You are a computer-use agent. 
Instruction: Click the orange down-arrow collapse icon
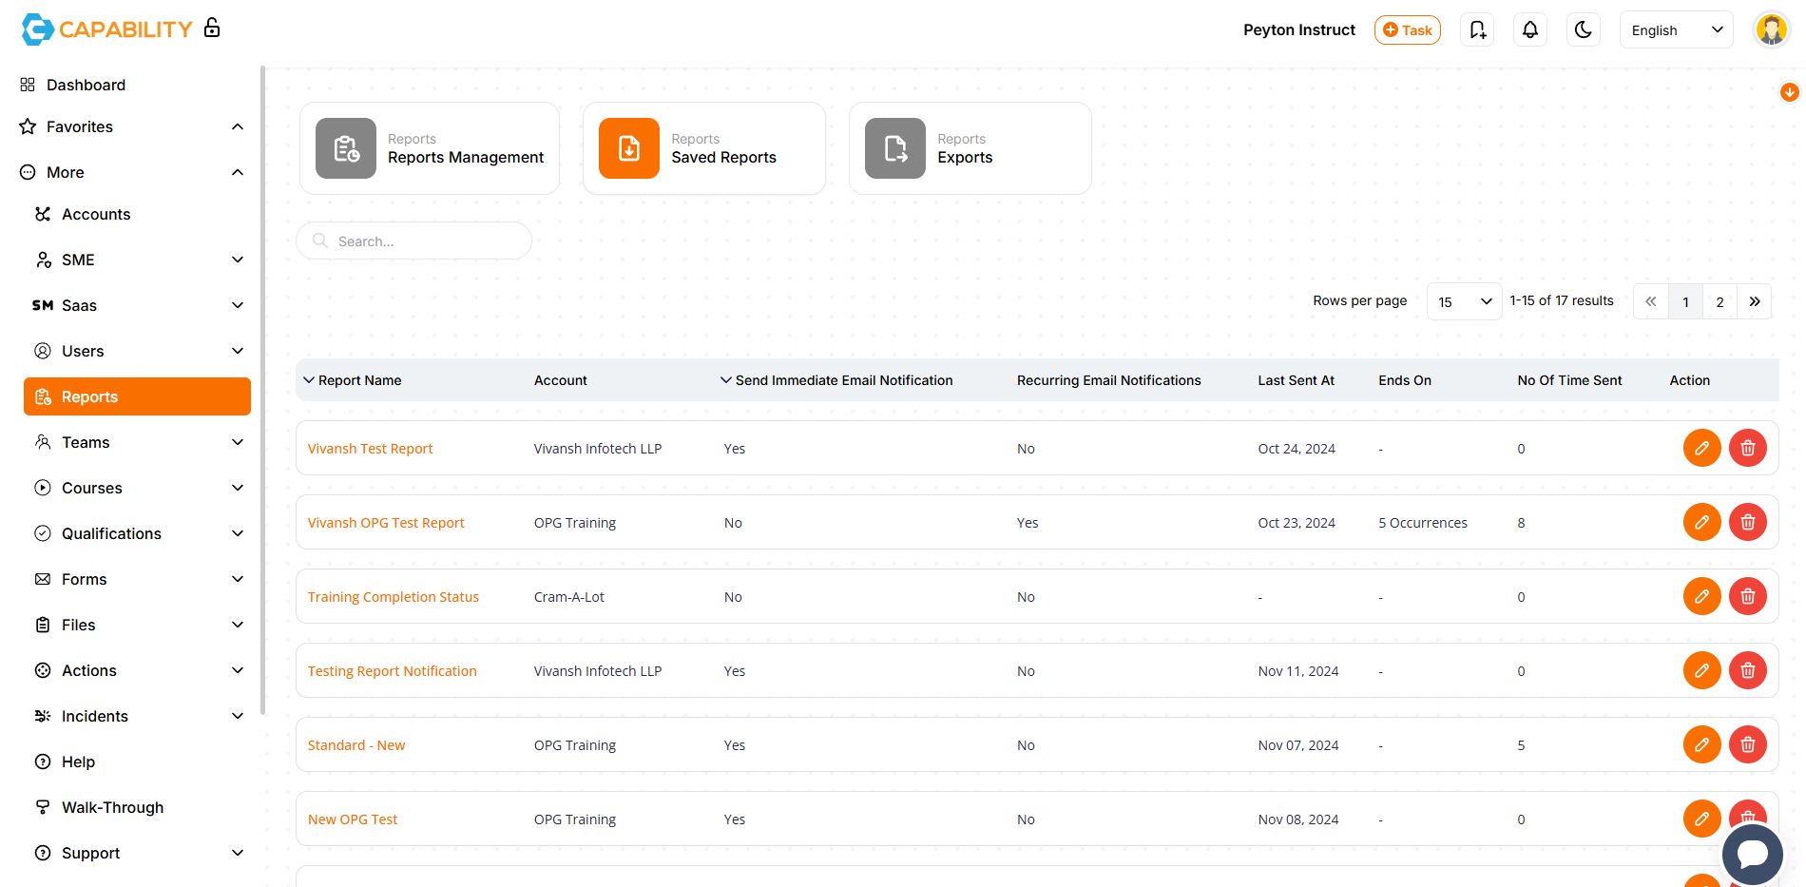[x=1789, y=92]
